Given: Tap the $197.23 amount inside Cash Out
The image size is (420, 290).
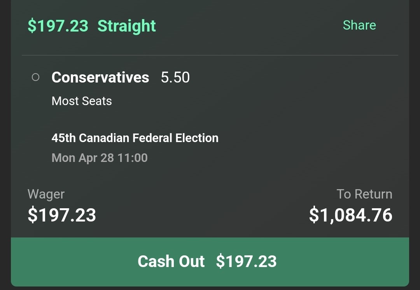Looking at the screenshot, I should (x=246, y=262).
